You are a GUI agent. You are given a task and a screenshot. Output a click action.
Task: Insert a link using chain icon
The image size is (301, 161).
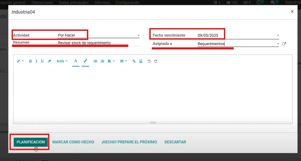coord(134,61)
